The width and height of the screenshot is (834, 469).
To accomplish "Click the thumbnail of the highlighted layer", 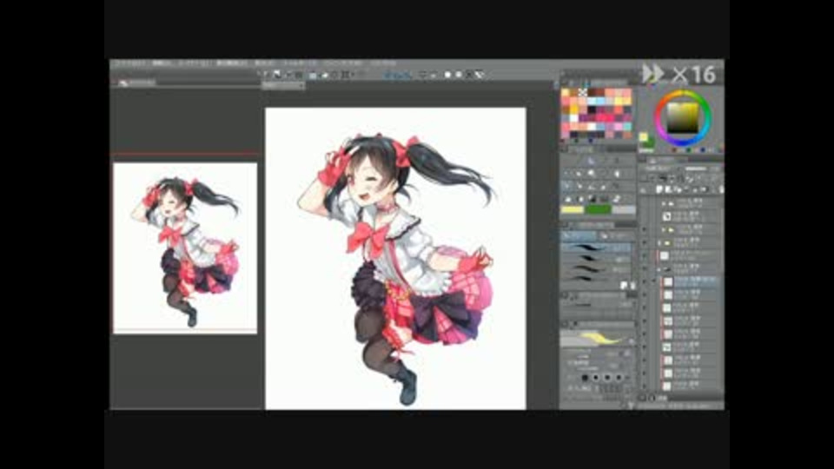I will (668, 281).
